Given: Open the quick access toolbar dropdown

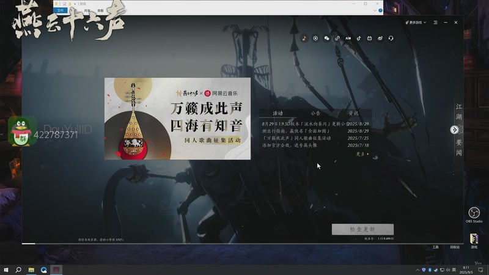Looking at the screenshot, I should [75, 4].
